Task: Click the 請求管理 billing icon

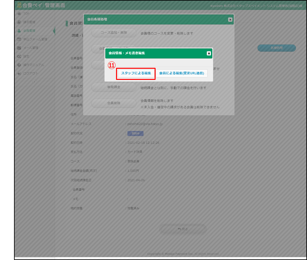Action: tap(19, 22)
